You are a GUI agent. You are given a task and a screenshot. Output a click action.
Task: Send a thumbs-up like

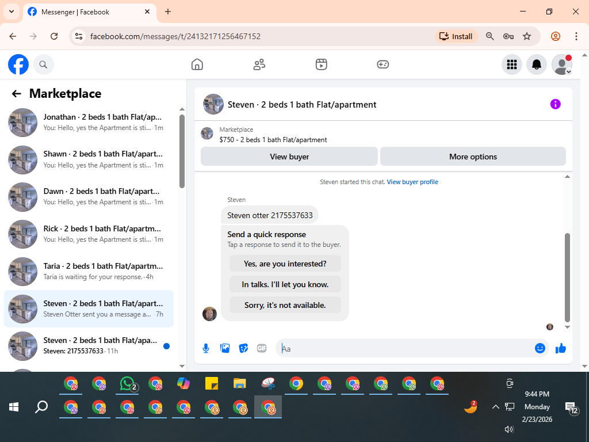(x=560, y=348)
